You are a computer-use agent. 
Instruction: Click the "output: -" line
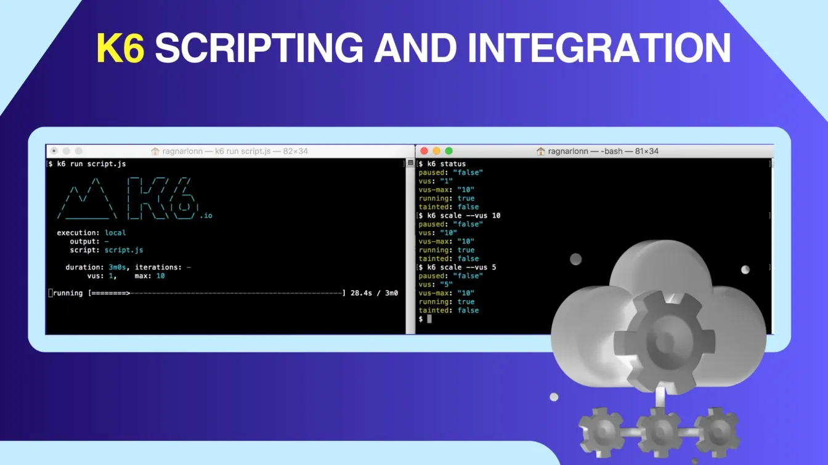(89, 242)
